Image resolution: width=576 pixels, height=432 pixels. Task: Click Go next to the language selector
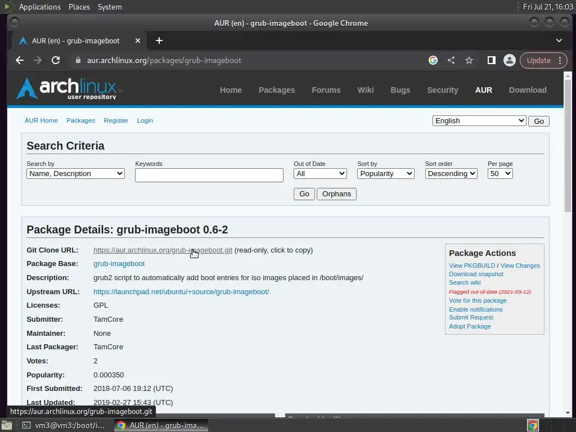[x=539, y=121]
